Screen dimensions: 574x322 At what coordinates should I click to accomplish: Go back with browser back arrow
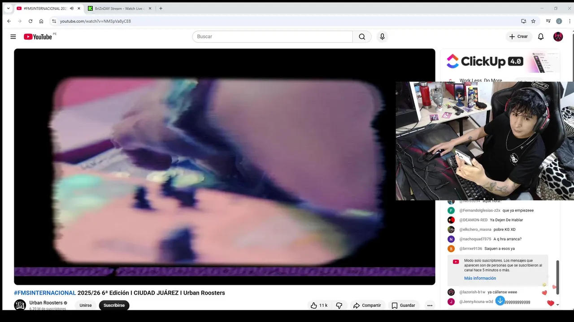9,21
